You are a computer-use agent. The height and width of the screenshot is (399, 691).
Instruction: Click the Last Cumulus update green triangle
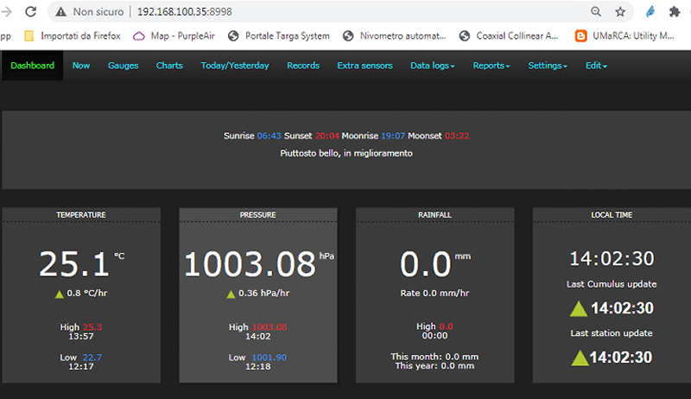(579, 308)
